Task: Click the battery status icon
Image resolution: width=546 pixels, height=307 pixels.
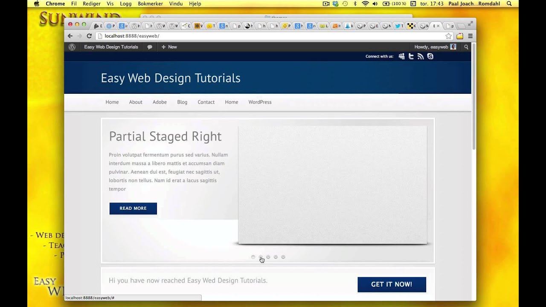Action: 386,3
